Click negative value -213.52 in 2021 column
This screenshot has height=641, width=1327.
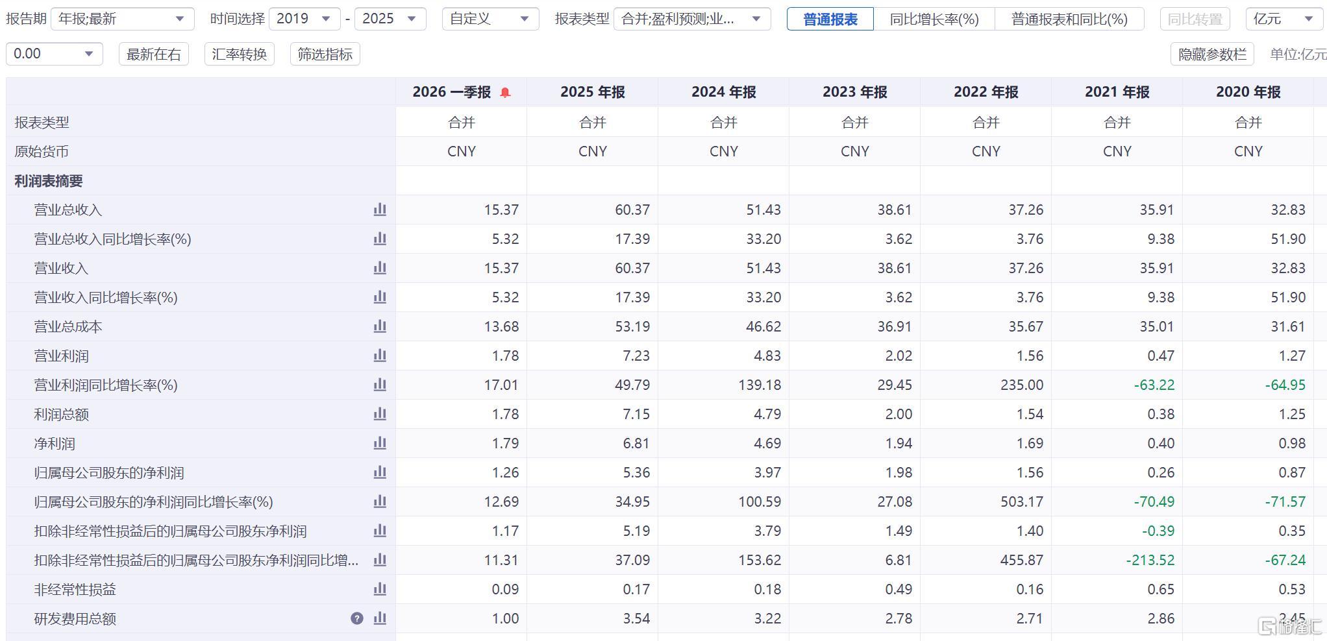click(x=1150, y=560)
